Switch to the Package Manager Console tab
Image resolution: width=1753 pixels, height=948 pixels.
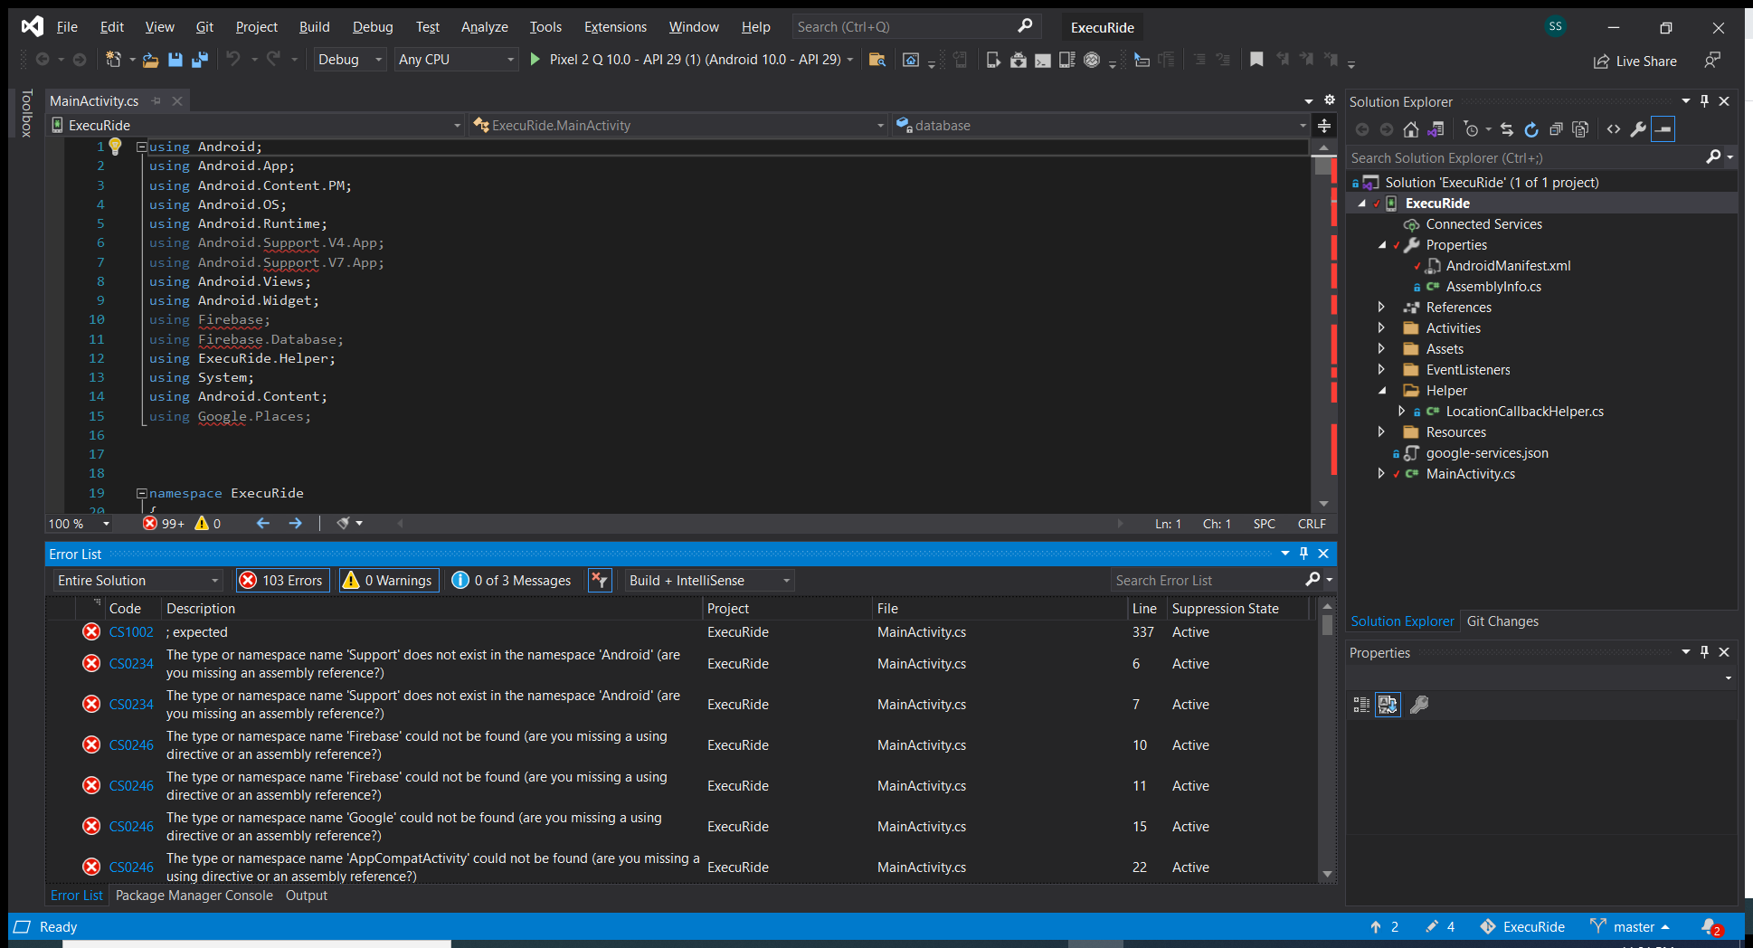pyautogui.click(x=194, y=896)
